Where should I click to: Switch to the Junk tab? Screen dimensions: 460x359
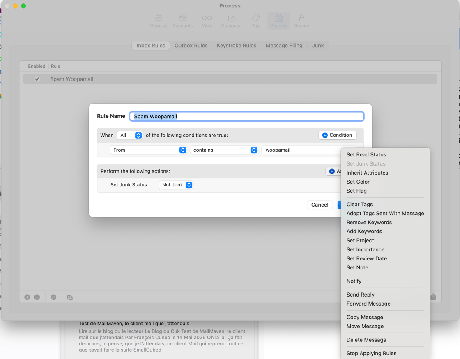(318, 46)
